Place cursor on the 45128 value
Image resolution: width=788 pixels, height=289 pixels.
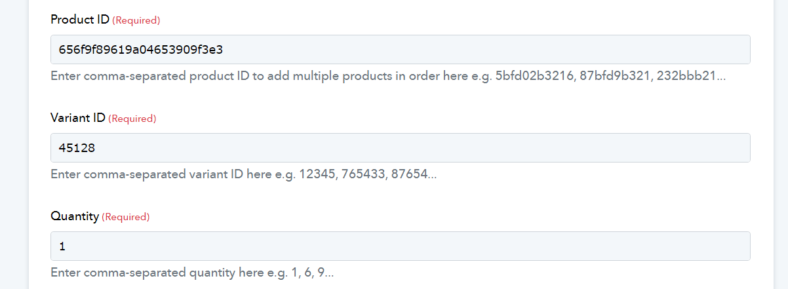(x=77, y=148)
